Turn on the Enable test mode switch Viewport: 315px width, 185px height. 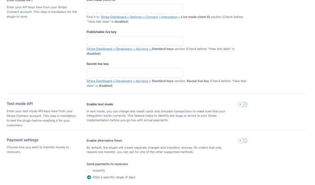pyautogui.click(x=242, y=104)
